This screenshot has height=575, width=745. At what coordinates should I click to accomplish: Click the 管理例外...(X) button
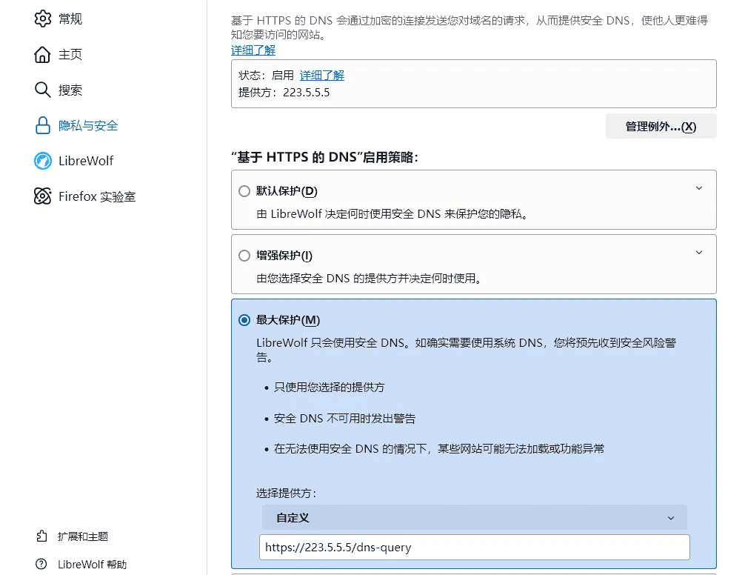pos(661,127)
